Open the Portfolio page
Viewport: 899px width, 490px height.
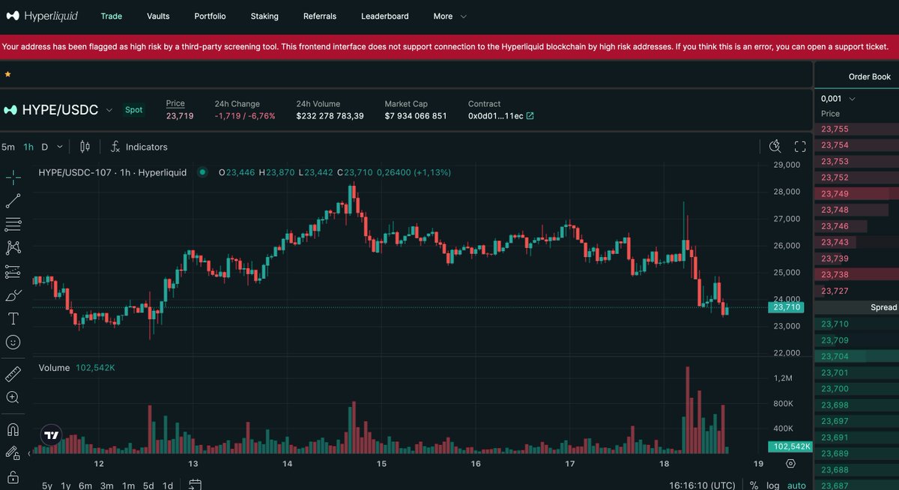click(210, 16)
